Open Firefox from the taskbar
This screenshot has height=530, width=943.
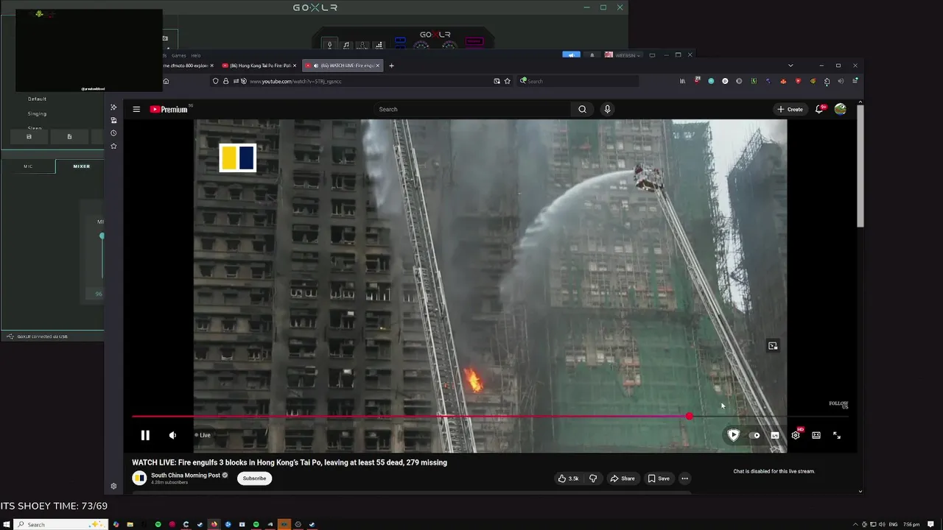pyautogui.click(x=214, y=524)
